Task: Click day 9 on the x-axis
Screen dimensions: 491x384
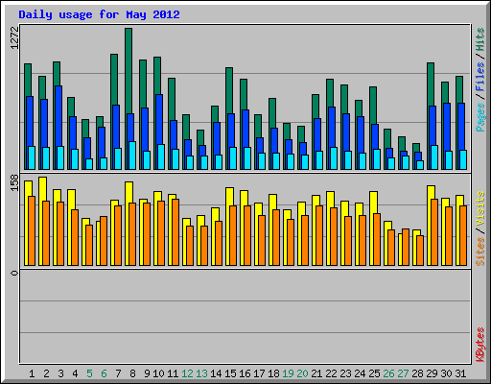Action: click(147, 373)
